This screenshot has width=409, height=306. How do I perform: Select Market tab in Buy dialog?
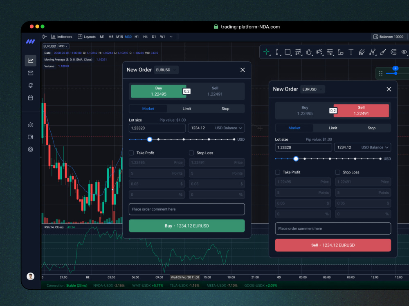click(x=148, y=109)
